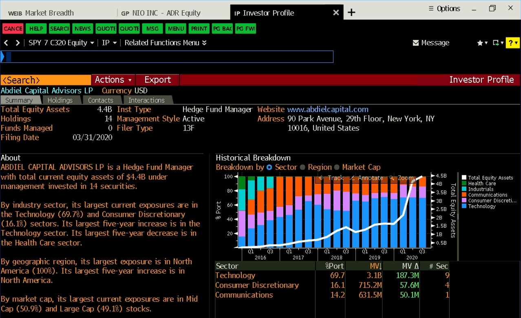Add a new tab with plus icon

351,13
